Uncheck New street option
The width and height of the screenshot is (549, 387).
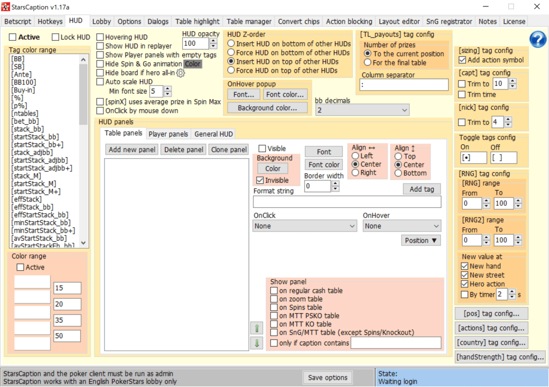point(465,275)
